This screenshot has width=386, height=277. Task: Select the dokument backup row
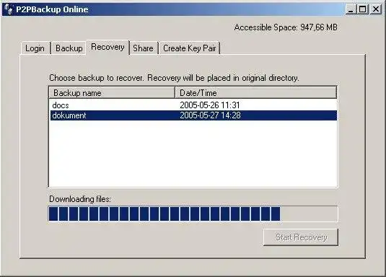tap(193, 115)
